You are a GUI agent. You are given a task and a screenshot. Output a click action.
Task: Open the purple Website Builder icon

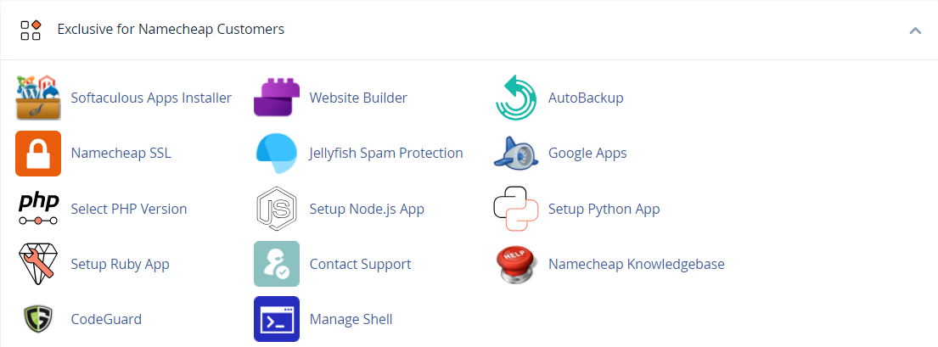pyautogui.click(x=277, y=97)
